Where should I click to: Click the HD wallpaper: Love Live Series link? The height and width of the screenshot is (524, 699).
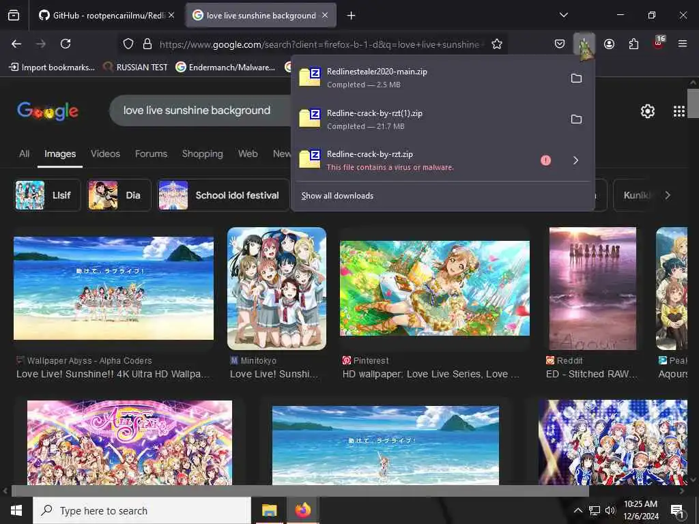click(431, 375)
